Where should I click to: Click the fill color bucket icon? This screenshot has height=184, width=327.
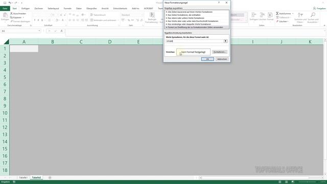pos(57,20)
